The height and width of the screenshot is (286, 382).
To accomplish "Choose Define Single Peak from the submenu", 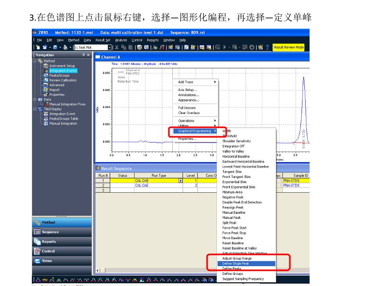I will coord(236,264).
